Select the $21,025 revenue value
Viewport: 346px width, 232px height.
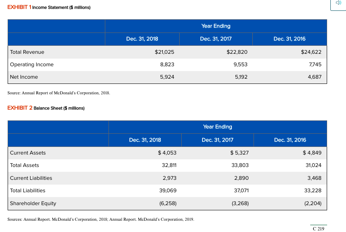tap(165, 52)
